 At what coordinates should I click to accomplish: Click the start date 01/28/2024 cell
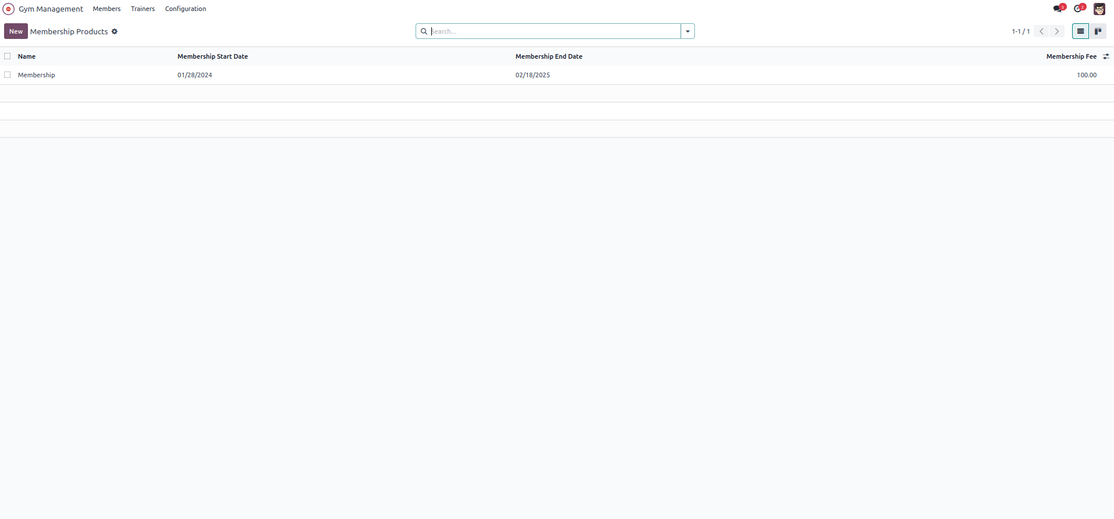coord(194,75)
